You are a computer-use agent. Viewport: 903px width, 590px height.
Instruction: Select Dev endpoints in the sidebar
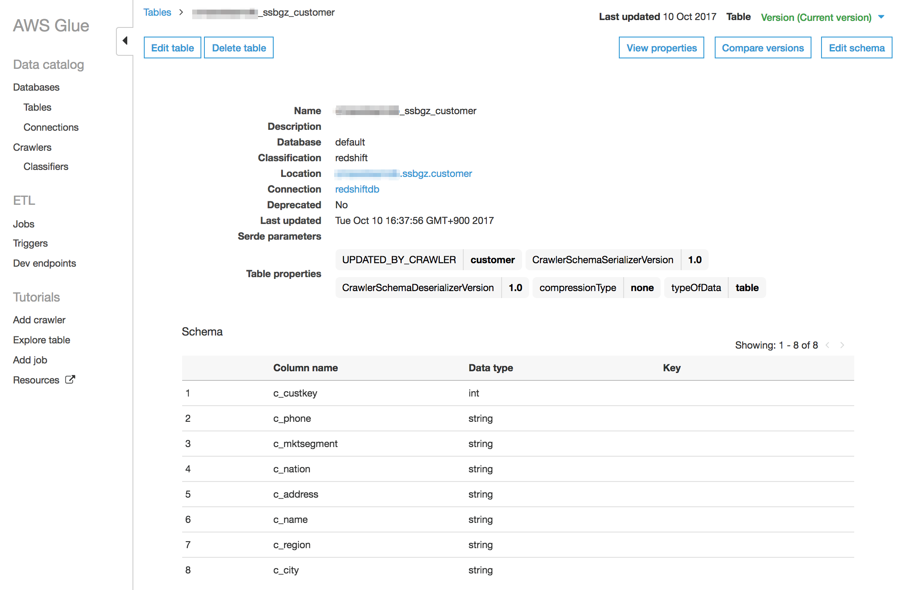[44, 263]
